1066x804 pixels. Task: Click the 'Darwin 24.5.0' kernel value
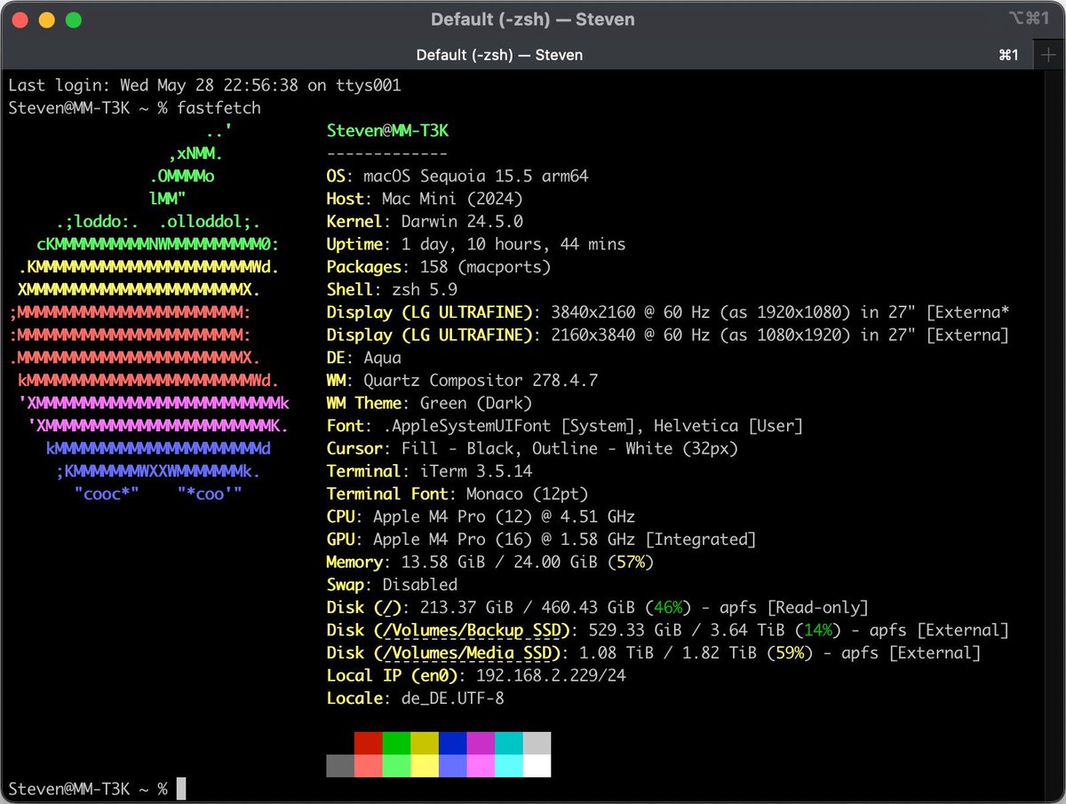point(462,222)
